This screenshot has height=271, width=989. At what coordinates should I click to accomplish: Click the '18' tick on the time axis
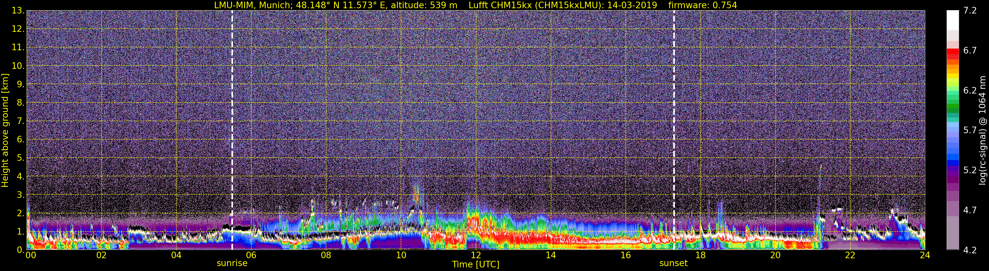[700, 256]
